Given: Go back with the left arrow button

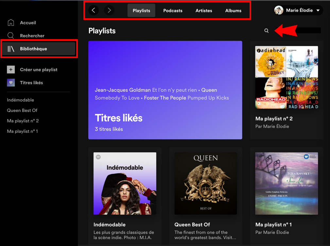Looking at the screenshot, I should tap(94, 10).
